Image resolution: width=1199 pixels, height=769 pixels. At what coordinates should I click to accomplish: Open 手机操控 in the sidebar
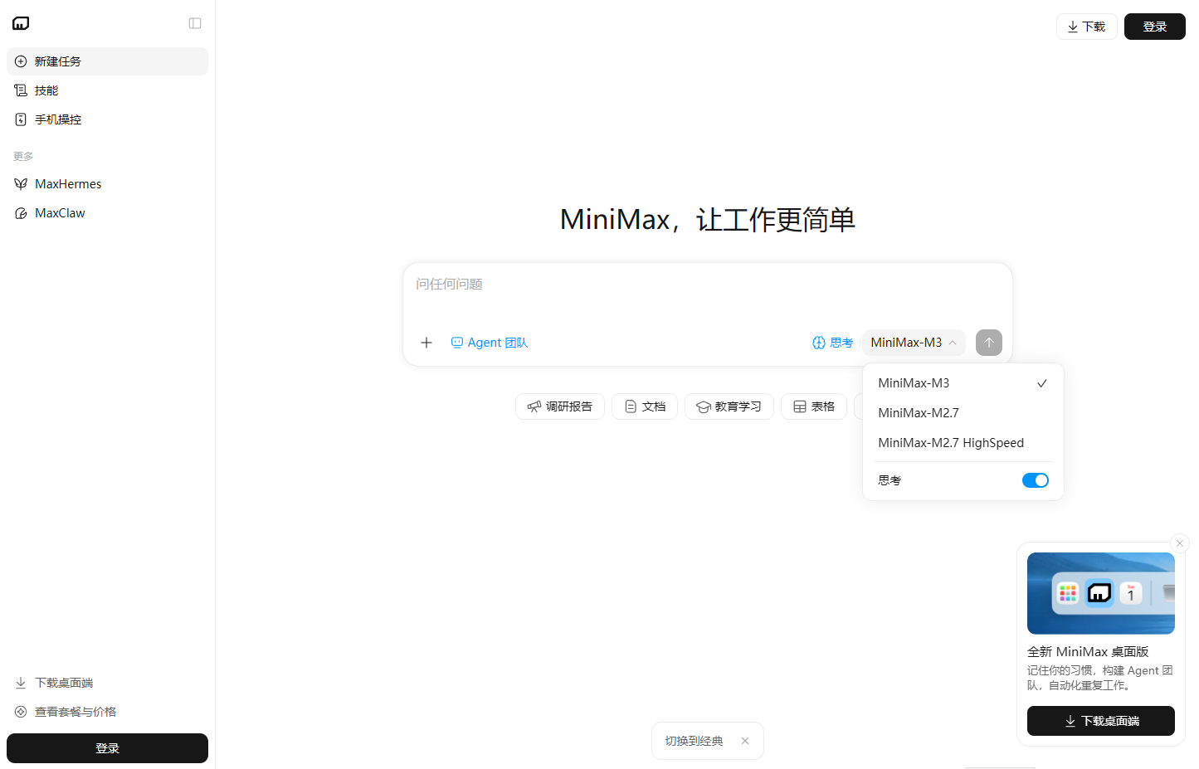107,119
